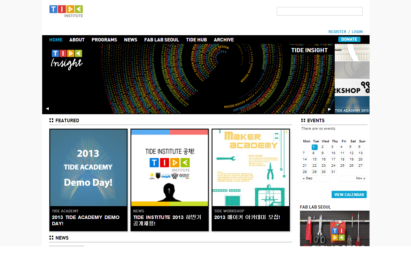Click the FAB LAB SEOUL sidebar heading

[315, 207]
